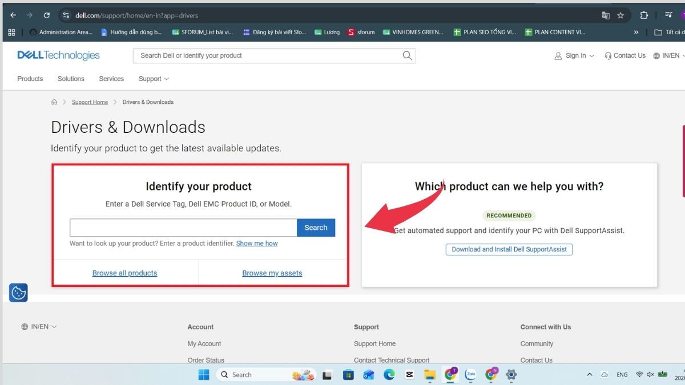685x385 pixels.
Task: Click Download and Install Dell SupportAssist
Action: tap(509, 249)
